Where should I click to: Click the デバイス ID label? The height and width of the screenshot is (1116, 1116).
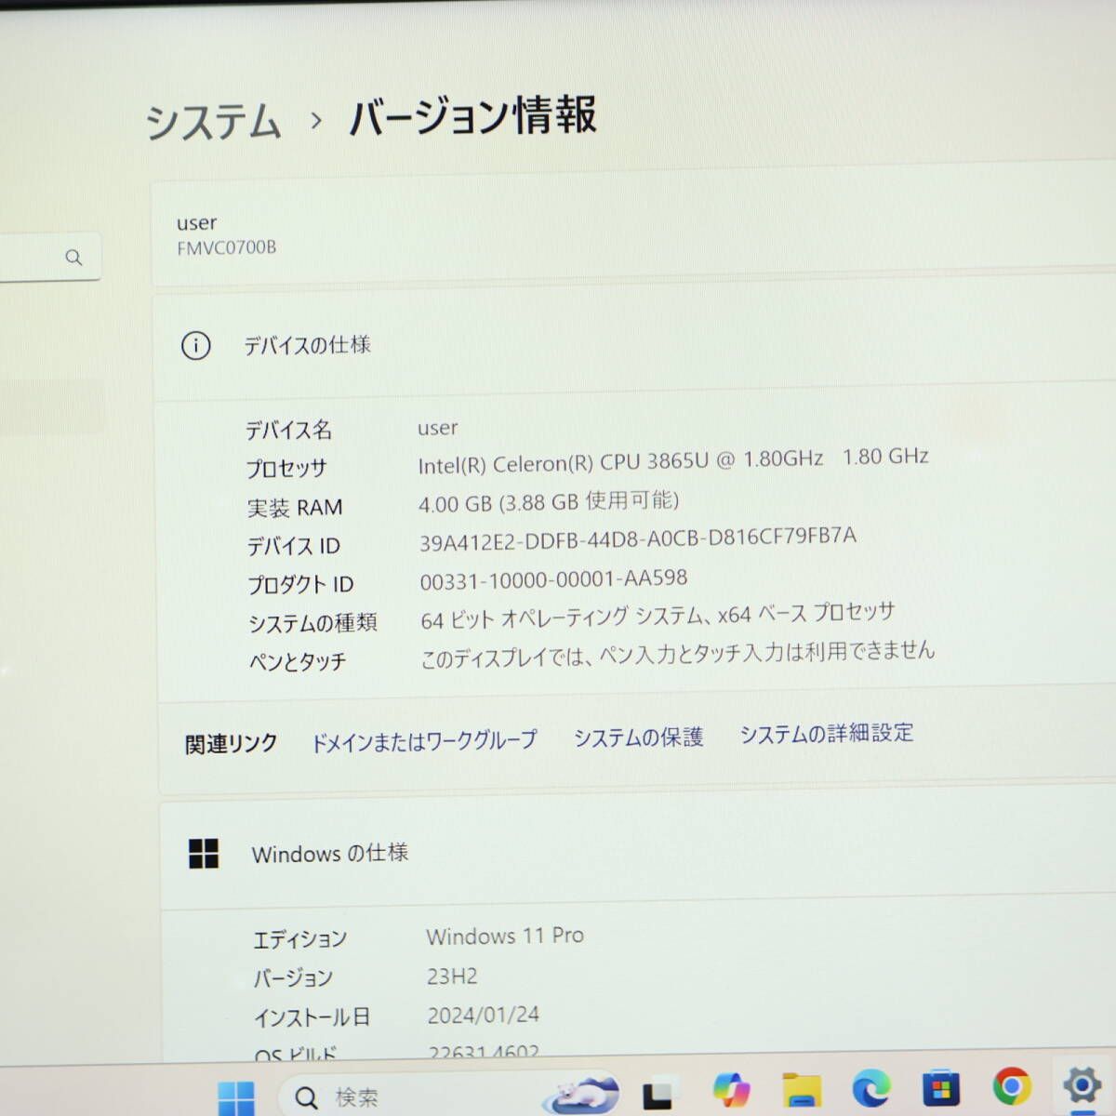294,547
